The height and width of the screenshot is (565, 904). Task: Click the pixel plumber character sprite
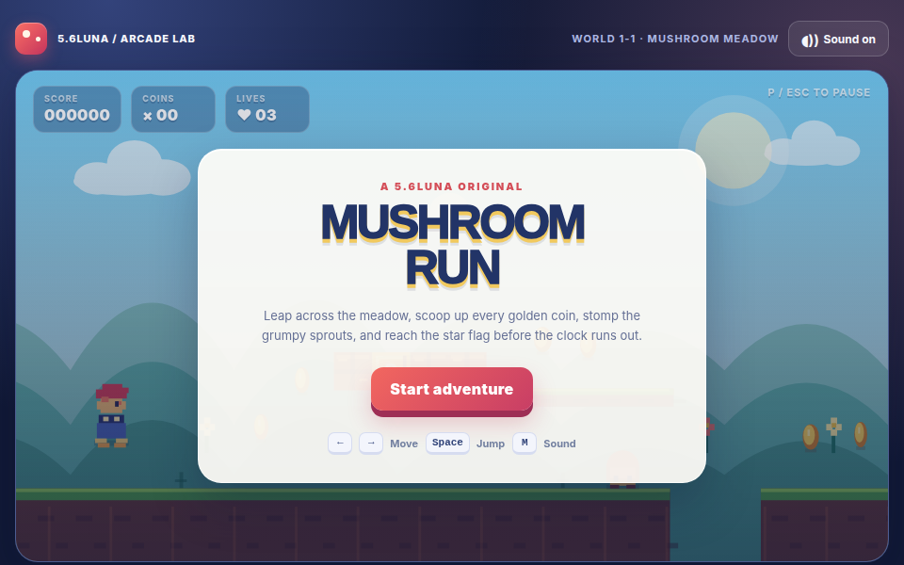[112, 415]
